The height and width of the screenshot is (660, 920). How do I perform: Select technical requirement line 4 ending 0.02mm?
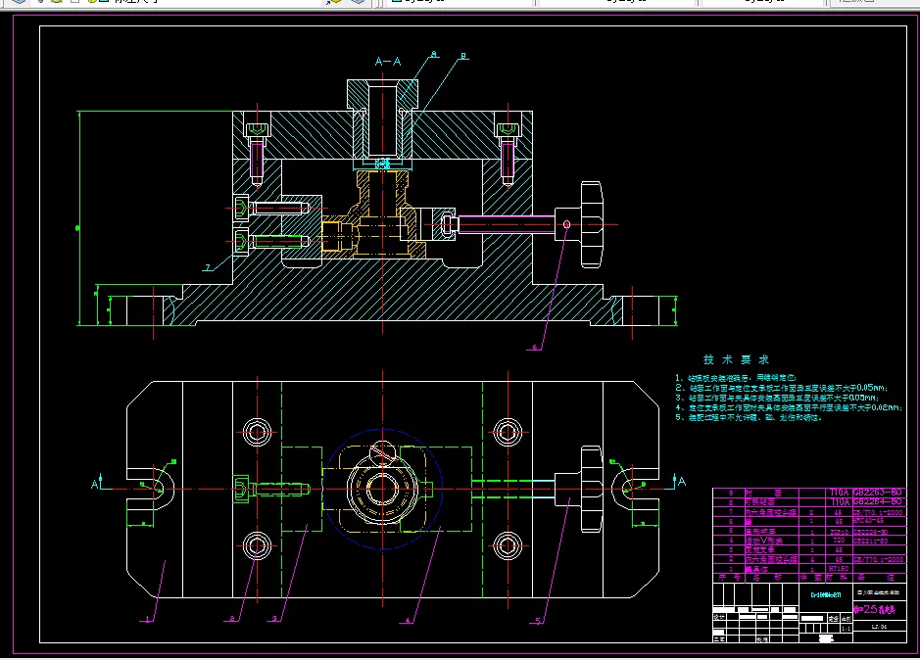point(789,407)
